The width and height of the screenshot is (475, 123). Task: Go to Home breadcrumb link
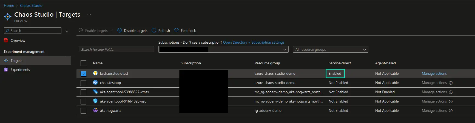(x=9, y=5)
